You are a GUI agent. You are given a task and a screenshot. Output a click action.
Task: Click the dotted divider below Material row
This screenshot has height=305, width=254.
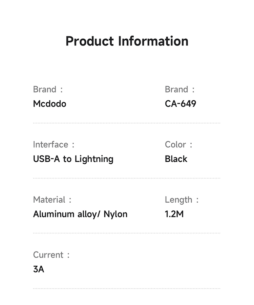127,233
